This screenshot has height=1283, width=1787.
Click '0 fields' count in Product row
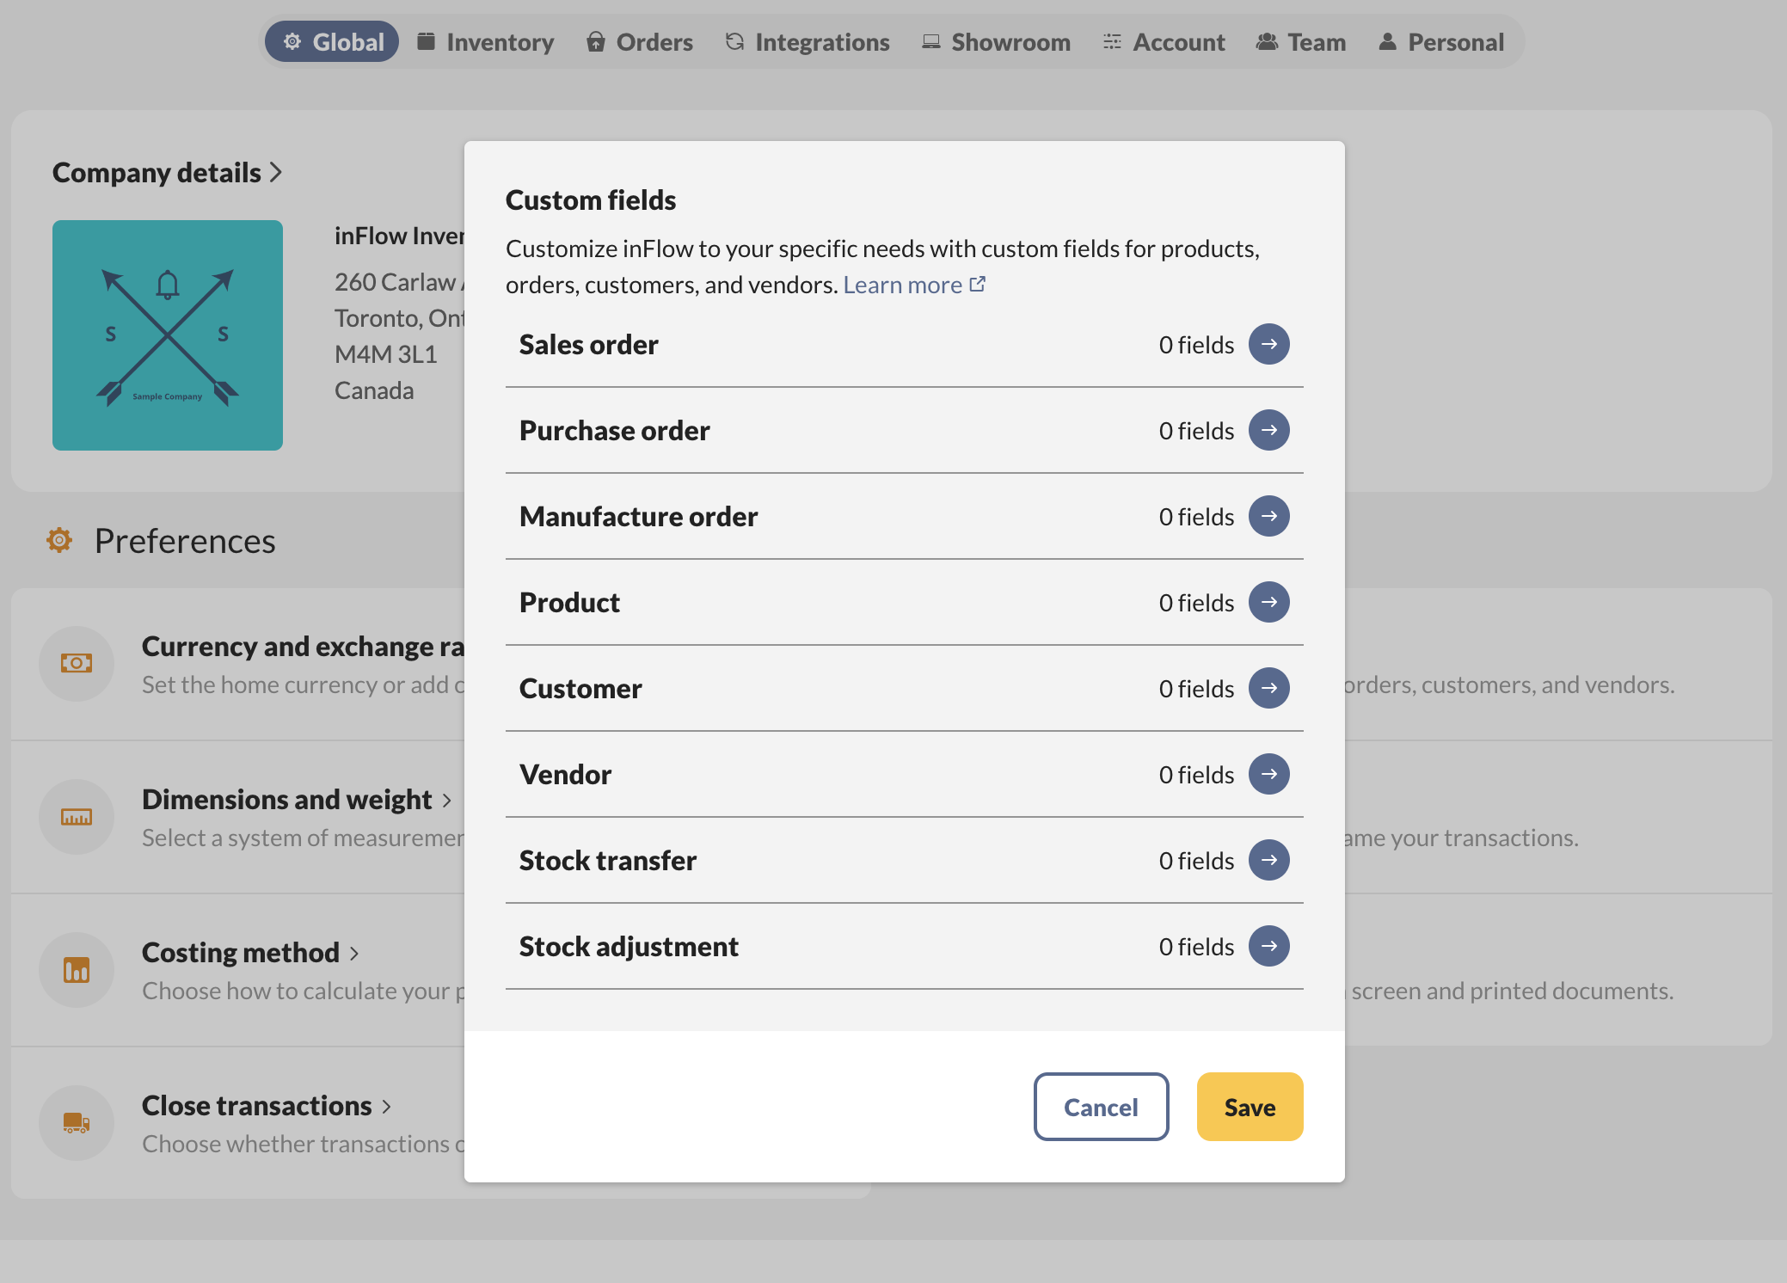(1196, 603)
